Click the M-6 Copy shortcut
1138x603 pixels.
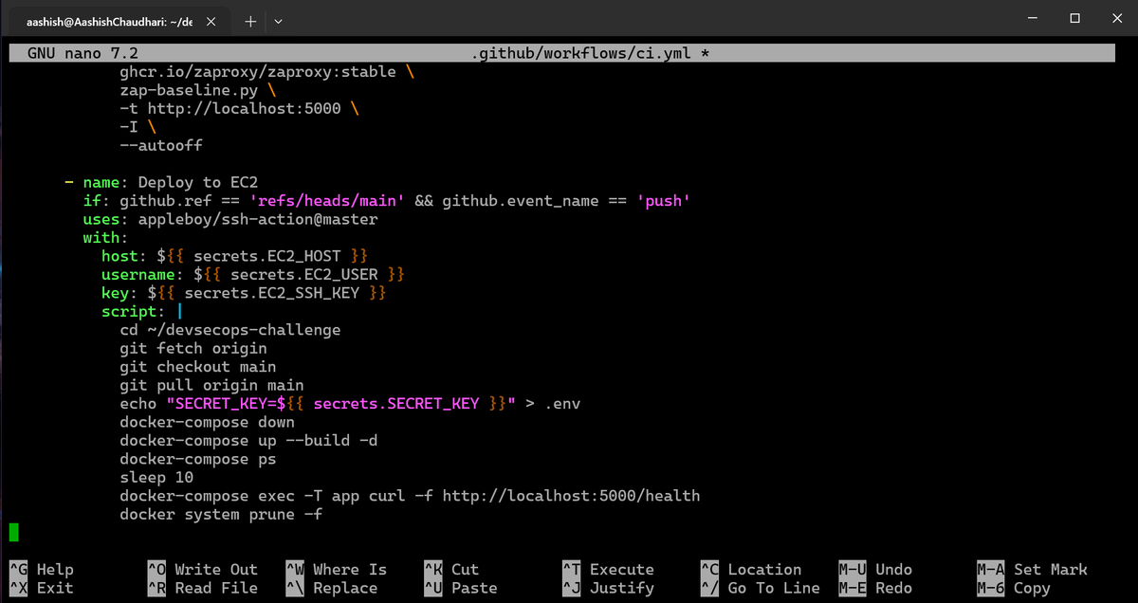1014,588
